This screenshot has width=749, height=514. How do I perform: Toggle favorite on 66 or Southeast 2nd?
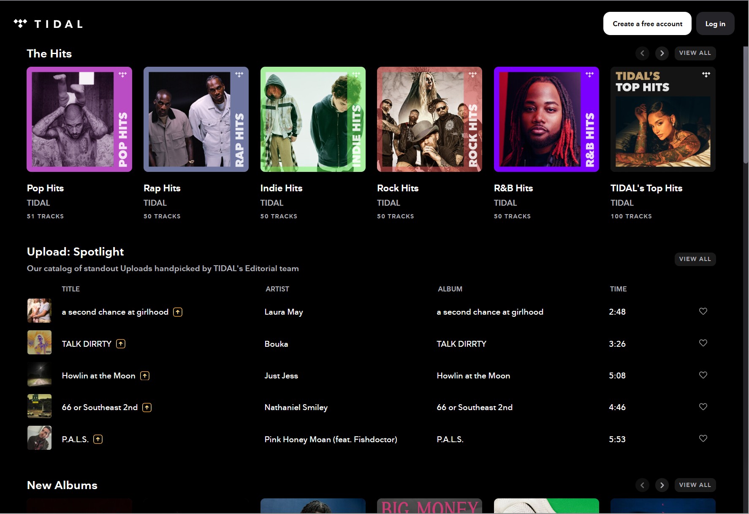(703, 407)
